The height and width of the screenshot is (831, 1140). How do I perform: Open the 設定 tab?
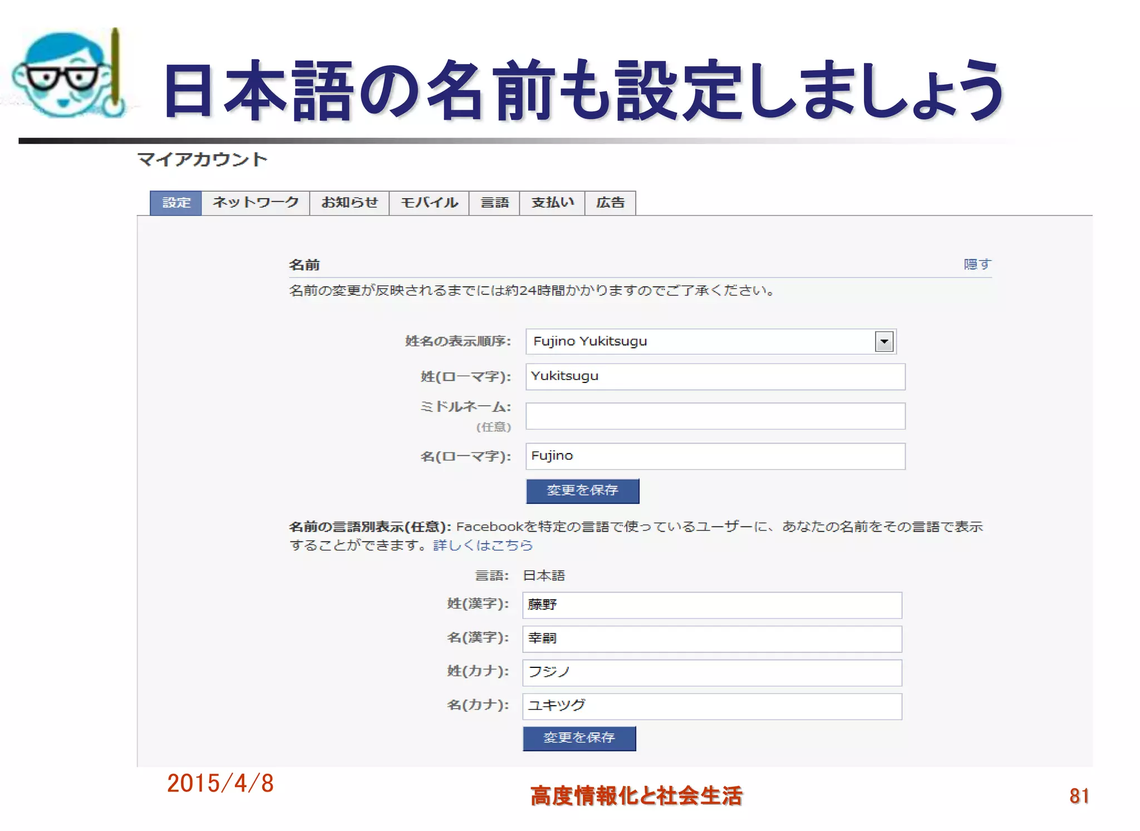point(176,203)
